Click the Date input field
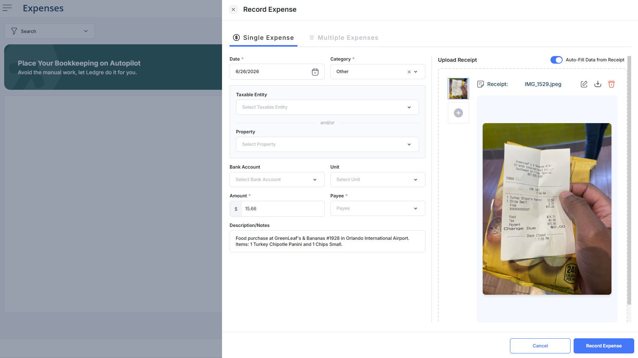This screenshot has height=358, width=638. tap(277, 72)
